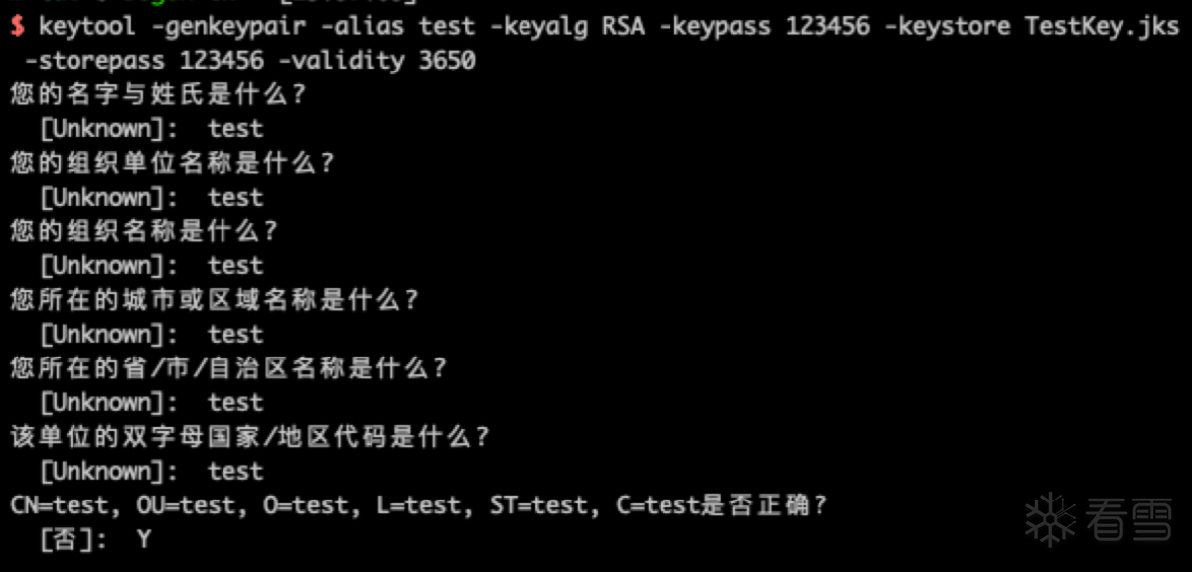
Task: Click the TestKey.jks keystore filename
Action: coord(1101,27)
